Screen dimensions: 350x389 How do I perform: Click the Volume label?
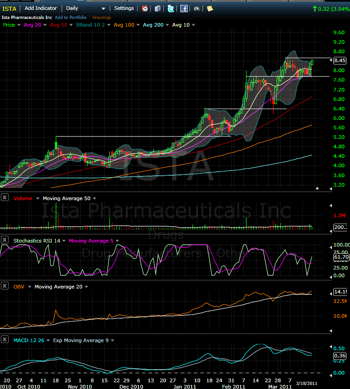tap(23, 198)
